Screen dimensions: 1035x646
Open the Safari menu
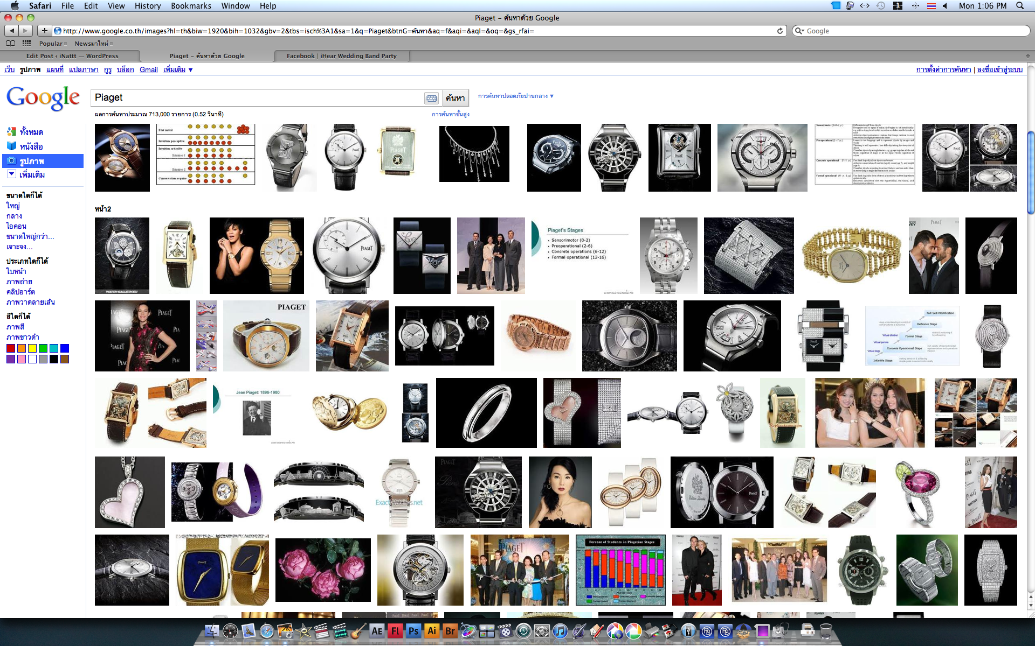pyautogui.click(x=40, y=5)
